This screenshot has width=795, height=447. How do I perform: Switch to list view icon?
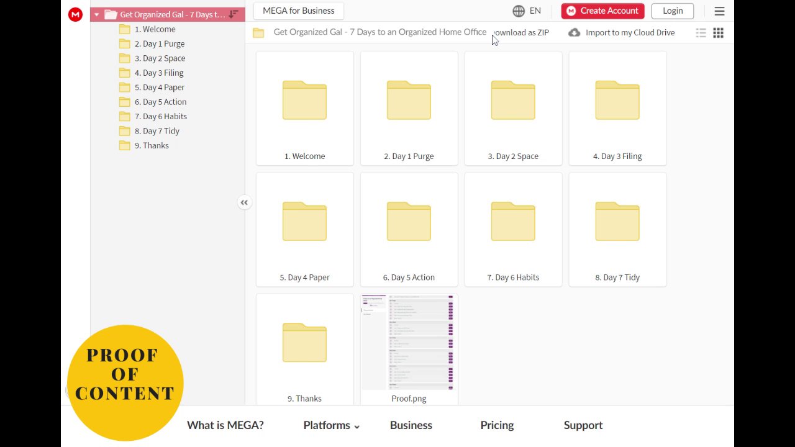[701, 33]
